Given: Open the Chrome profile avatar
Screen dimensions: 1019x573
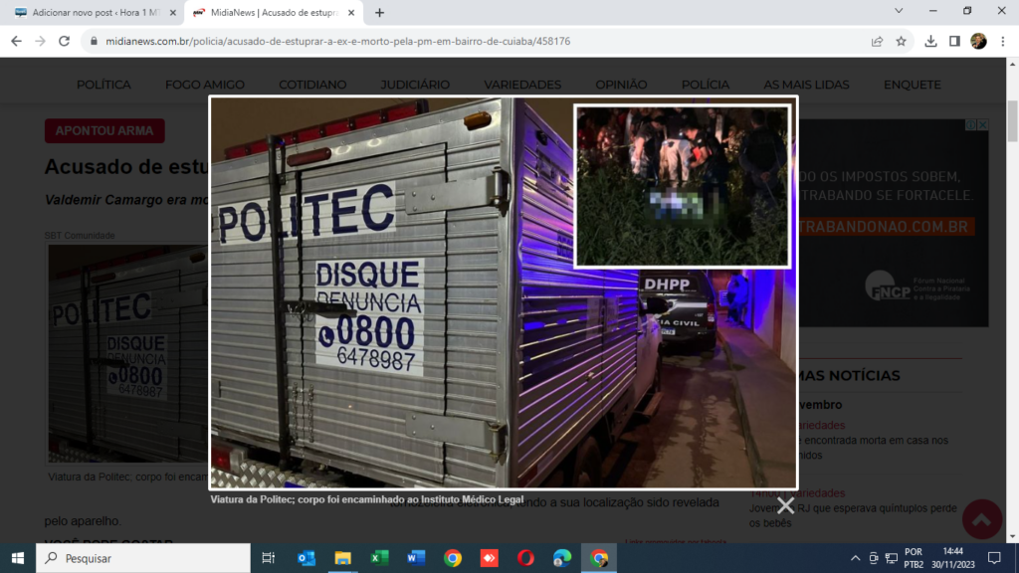Looking at the screenshot, I should pyautogui.click(x=978, y=41).
